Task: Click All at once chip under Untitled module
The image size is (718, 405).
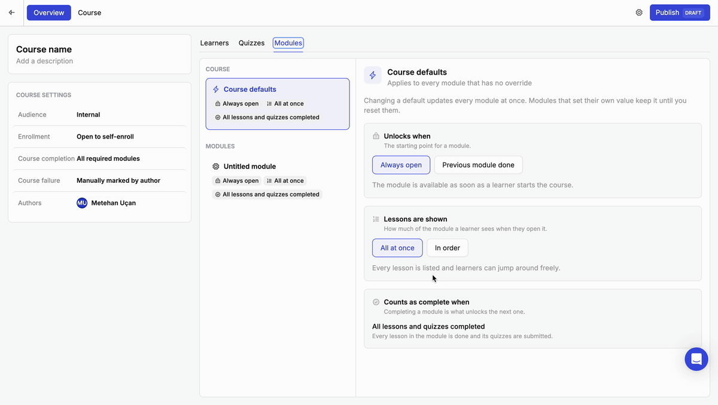Action: pos(285,181)
